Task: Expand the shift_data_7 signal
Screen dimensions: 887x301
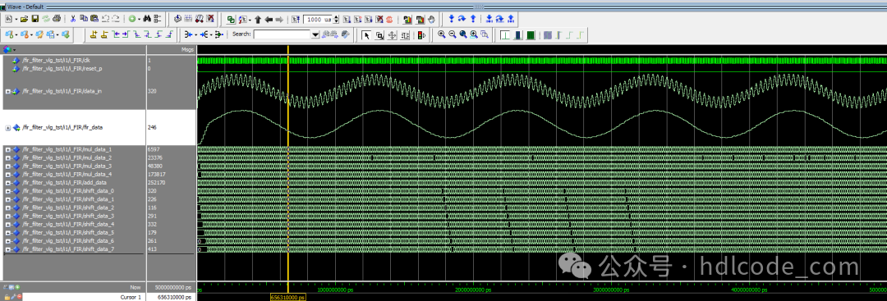Action: click(8, 249)
